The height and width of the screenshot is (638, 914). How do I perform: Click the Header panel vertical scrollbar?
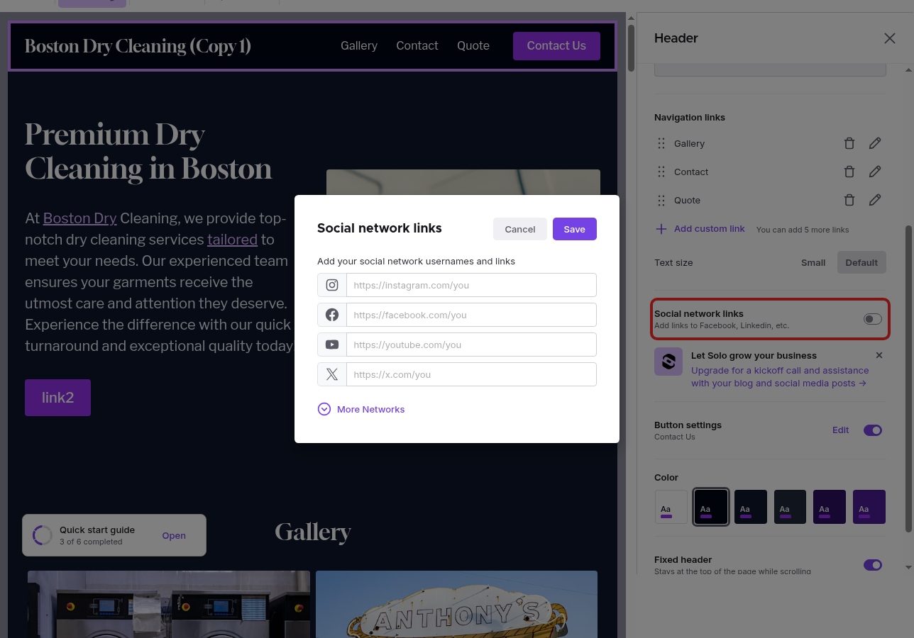coord(909,379)
